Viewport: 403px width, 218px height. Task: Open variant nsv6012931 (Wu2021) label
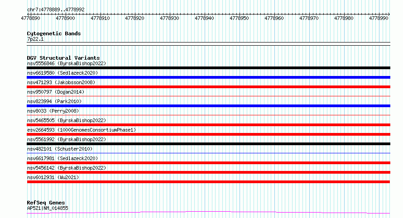[53, 177]
